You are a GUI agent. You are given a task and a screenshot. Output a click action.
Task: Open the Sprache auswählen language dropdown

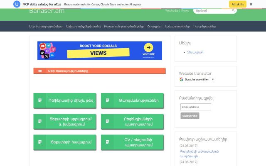[197, 79]
